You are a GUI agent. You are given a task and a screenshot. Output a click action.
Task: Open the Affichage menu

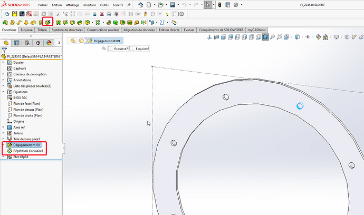pos(72,5)
